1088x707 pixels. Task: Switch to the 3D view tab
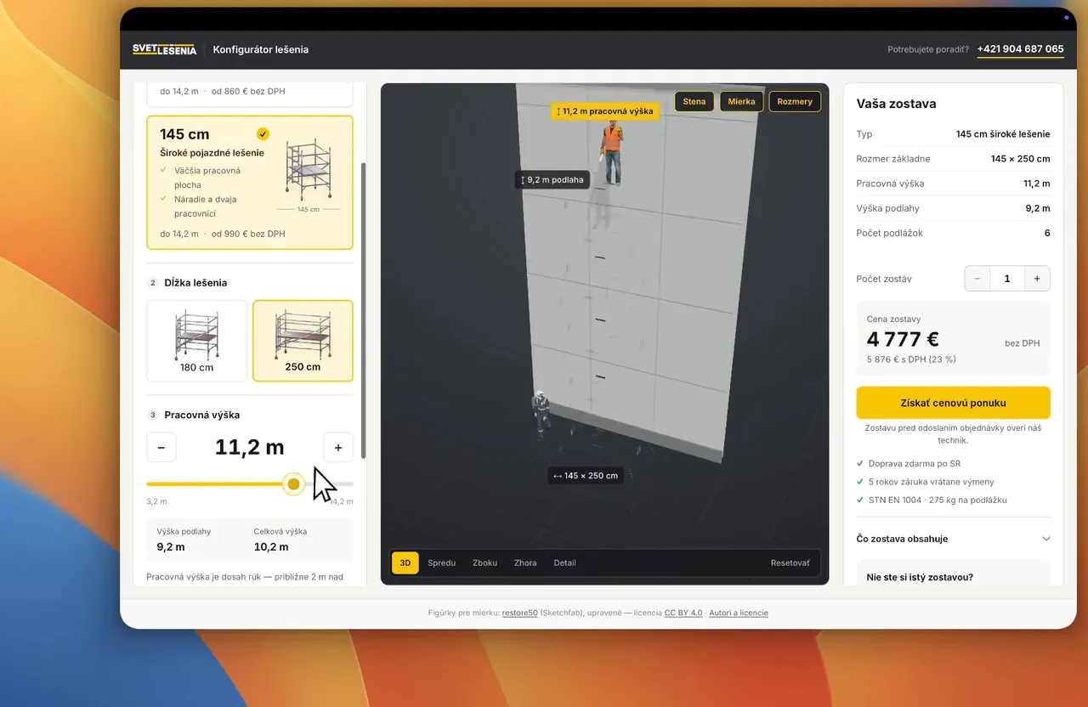(405, 563)
